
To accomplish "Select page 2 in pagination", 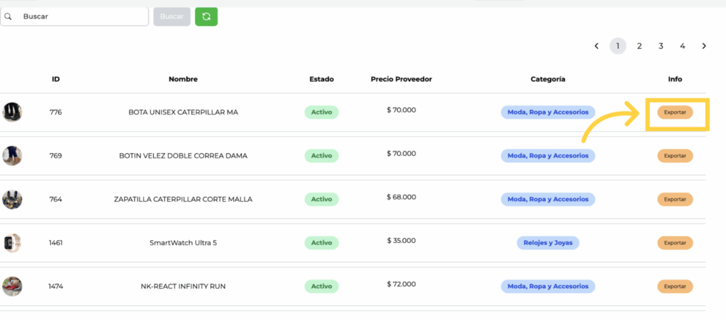I will [639, 46].
